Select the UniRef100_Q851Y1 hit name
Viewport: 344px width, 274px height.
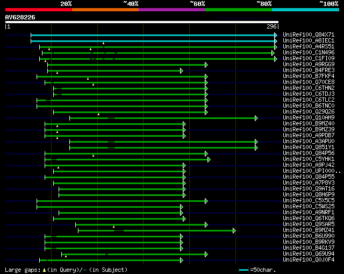pyautogui.click(x=309, y=147)
